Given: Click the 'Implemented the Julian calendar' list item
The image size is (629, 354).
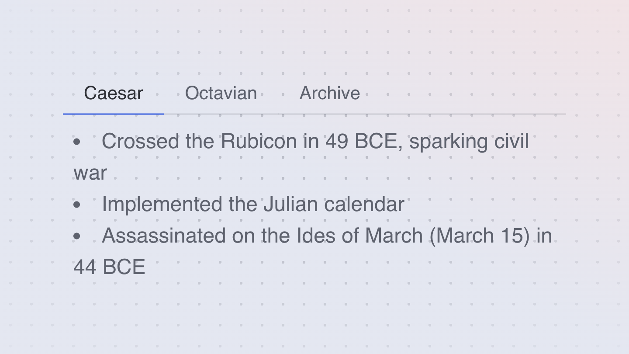Looking at the screenshot, I should [253, 205].
